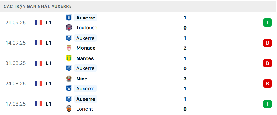
Task: Click the 21.09.25 match date
Action: point(16,23)
